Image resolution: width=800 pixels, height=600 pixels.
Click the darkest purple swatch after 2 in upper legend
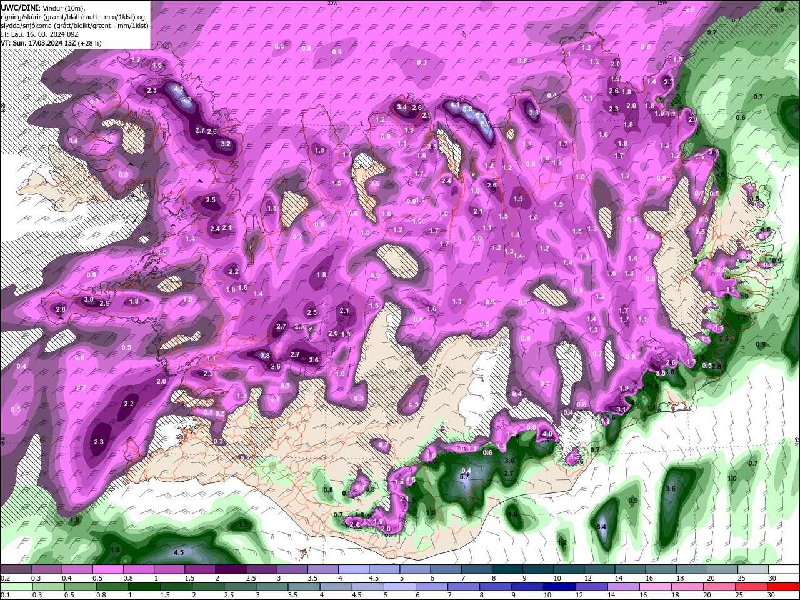click(231, 569)
